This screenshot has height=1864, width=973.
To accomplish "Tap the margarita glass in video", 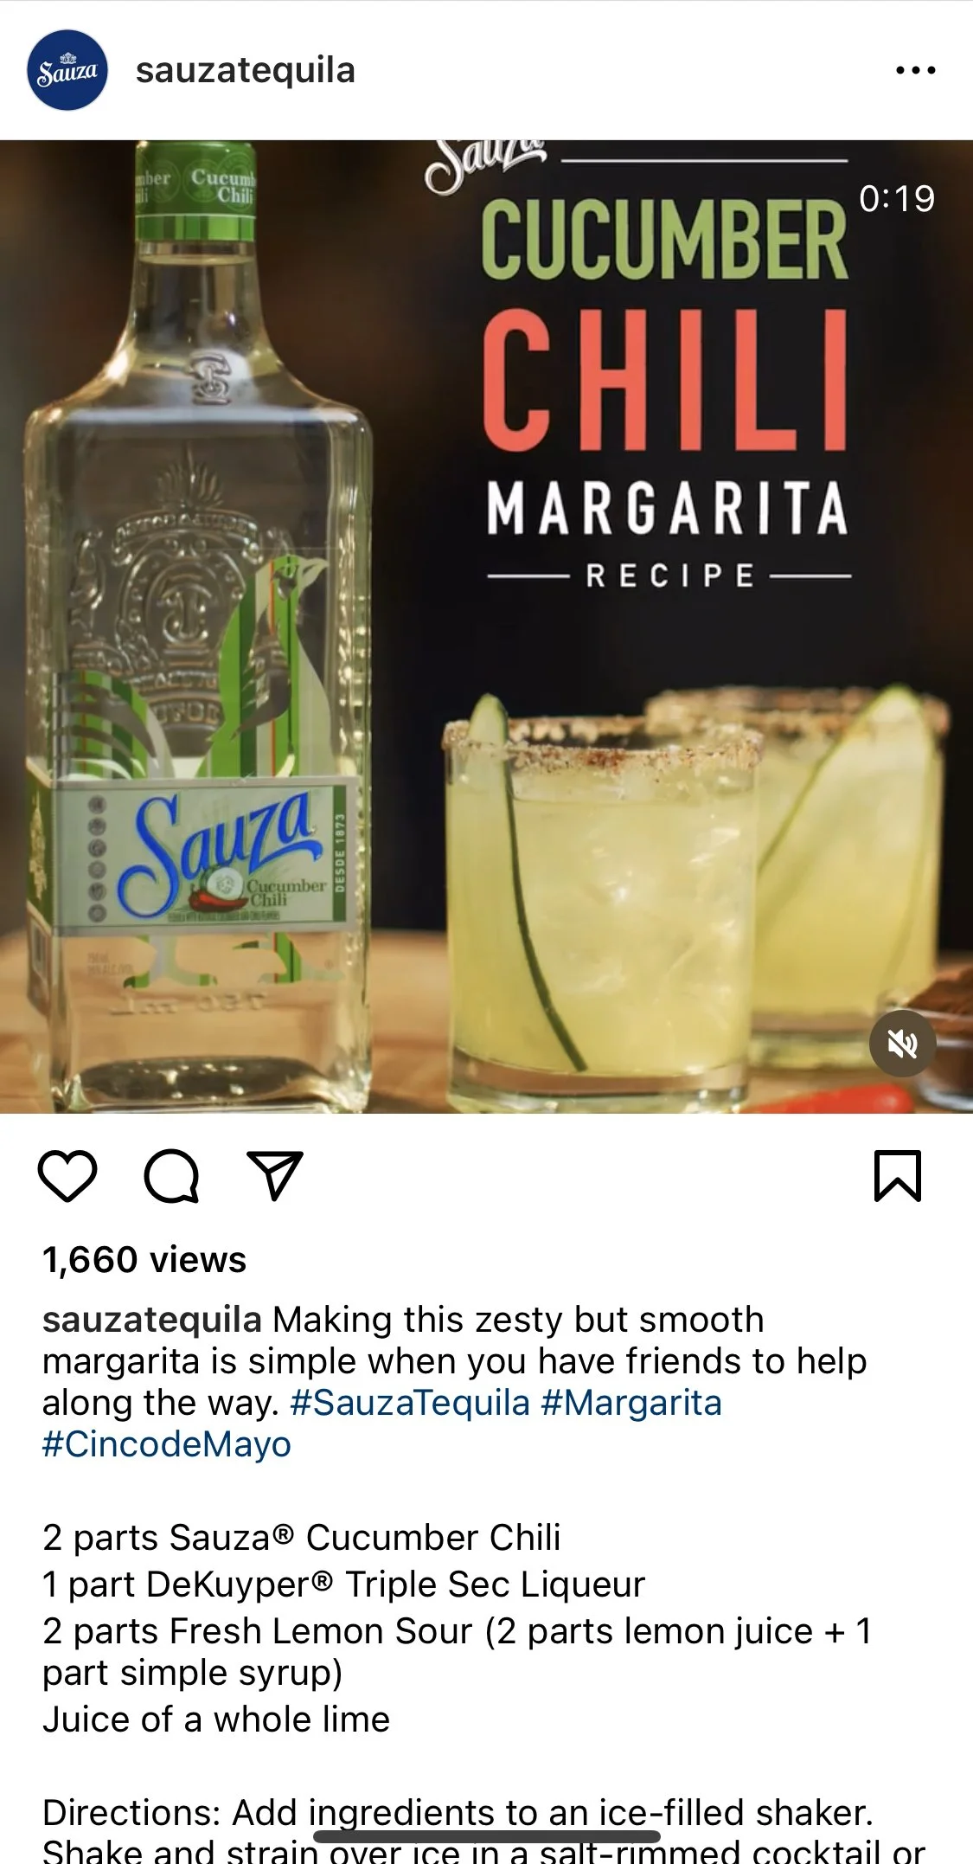I will pyautogui.click(x=602, y=900).
